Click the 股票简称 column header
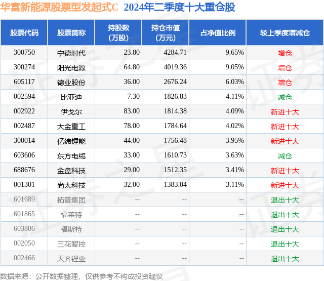This screenshot has width=324, height=281. pos(71,32)
